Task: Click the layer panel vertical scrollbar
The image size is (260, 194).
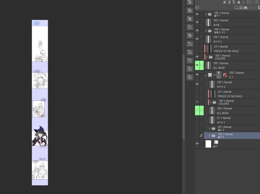Action: 184,97
